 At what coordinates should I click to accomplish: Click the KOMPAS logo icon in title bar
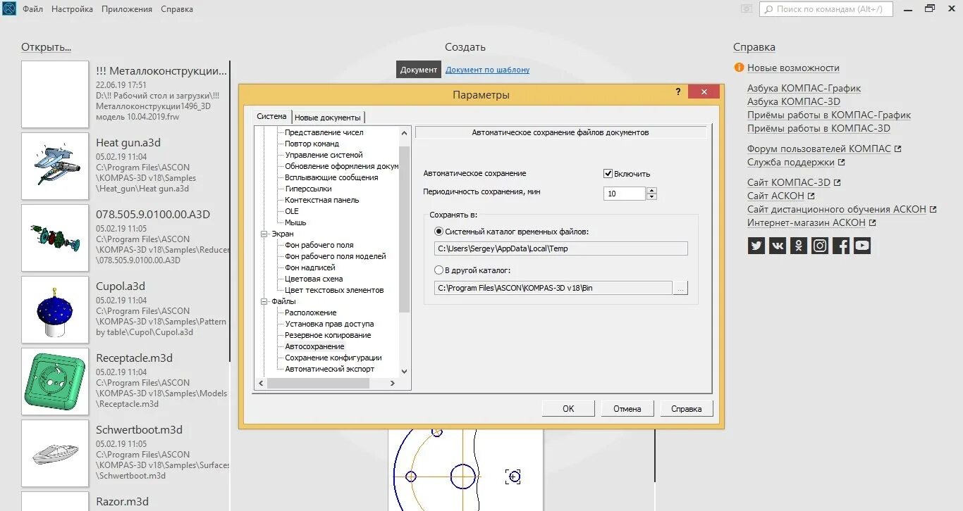pyautogui.click(x=8, y=8)
